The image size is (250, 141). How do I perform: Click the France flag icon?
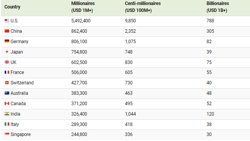[x=7, y=72]
